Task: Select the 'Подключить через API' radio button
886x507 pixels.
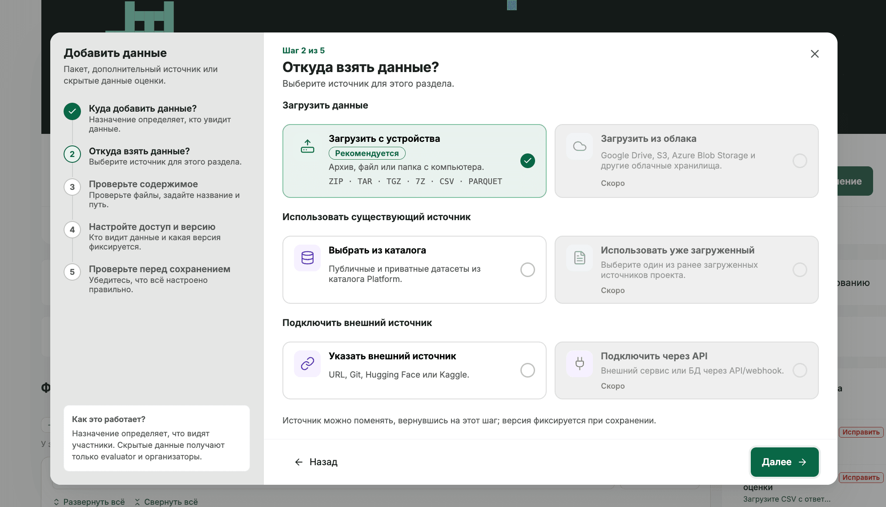Action: coord(800,370)
